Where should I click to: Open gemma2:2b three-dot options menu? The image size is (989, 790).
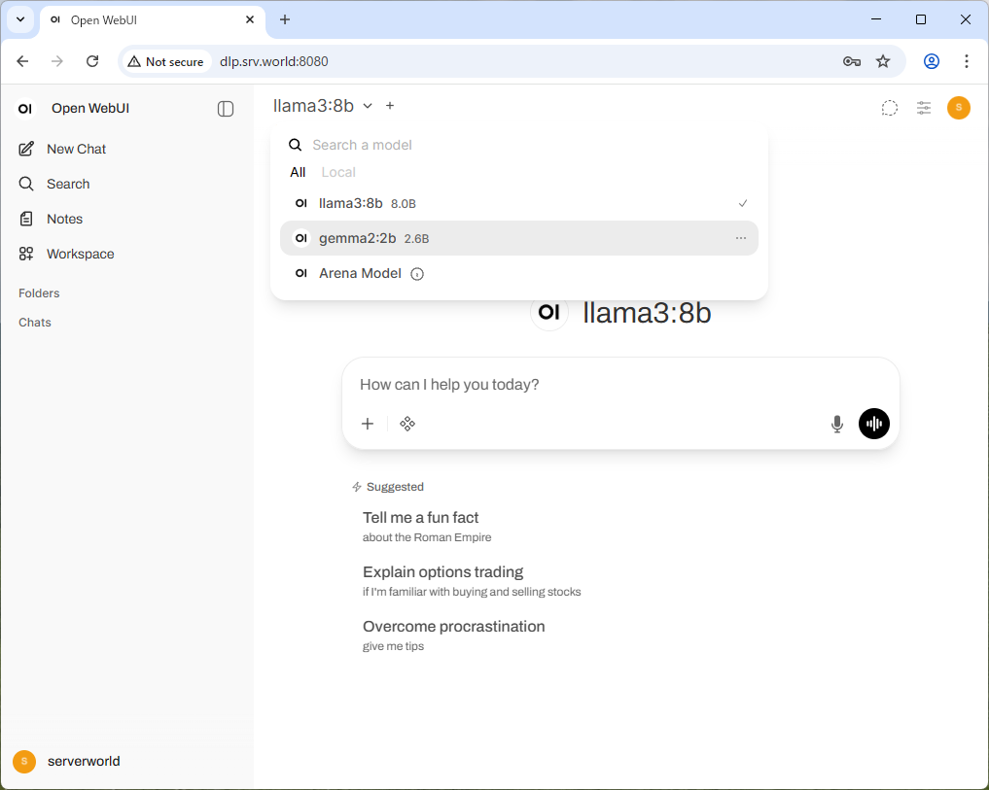coord(741,238)
